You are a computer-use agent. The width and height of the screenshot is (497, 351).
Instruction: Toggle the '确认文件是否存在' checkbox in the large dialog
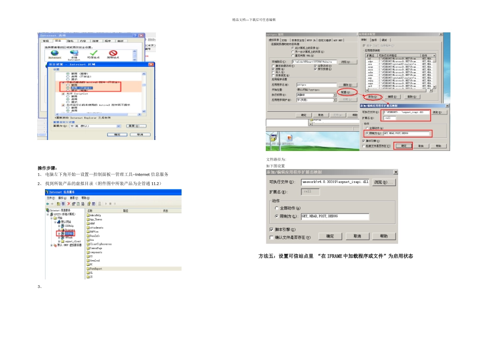[x=272, y=237]
